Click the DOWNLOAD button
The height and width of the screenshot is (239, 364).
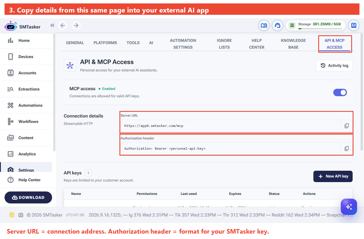pos(28,197)
